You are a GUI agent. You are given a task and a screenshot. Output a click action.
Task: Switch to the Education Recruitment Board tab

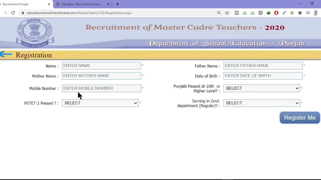point(81,4)
